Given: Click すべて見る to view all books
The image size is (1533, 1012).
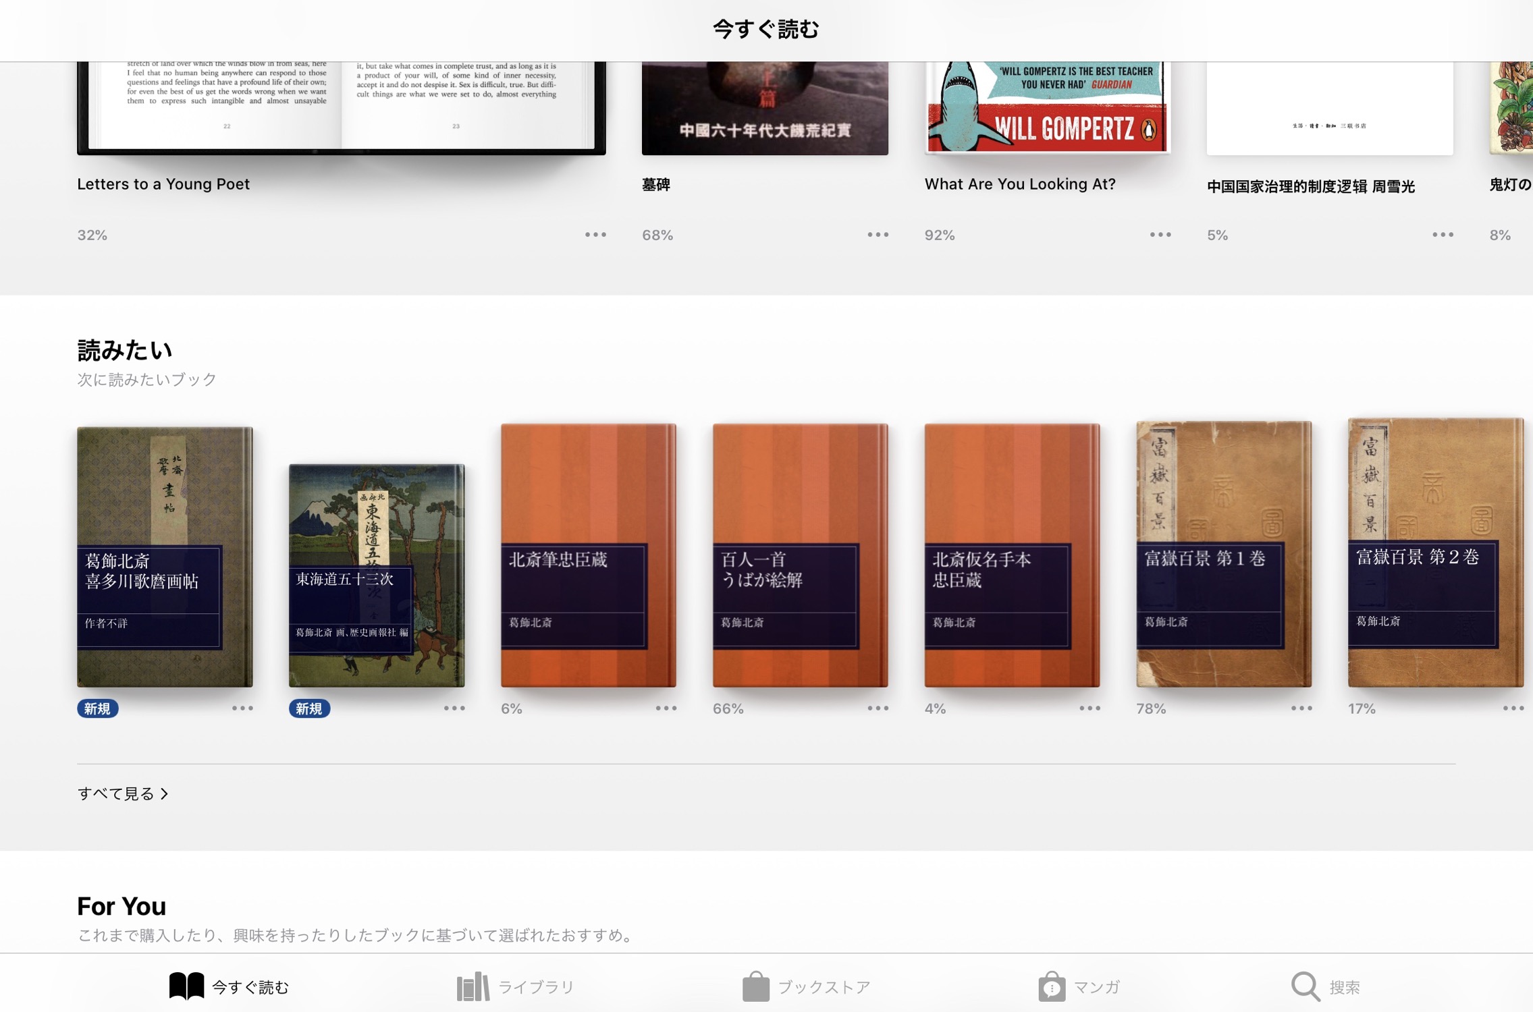Looking at the screenshot, I should coord(116,793).
